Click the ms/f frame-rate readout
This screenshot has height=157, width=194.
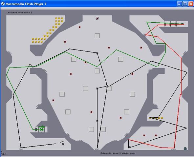[x=3, y=154]
